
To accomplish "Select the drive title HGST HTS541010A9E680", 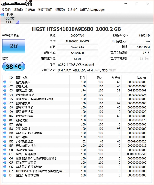I will [x=62, y=29].
